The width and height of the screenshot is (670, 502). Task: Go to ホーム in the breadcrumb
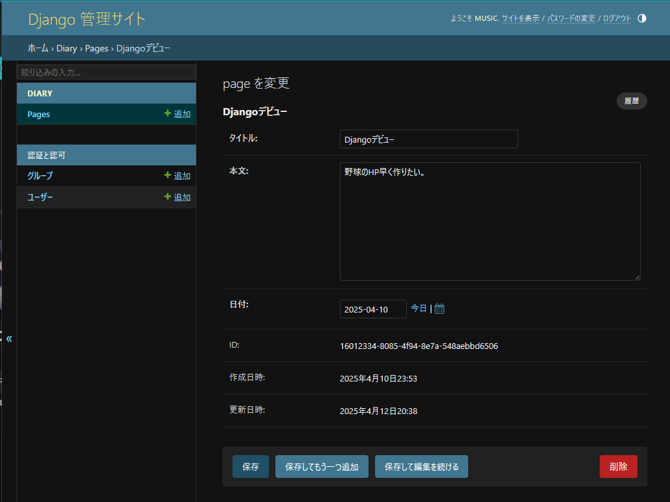click(38, 48)
